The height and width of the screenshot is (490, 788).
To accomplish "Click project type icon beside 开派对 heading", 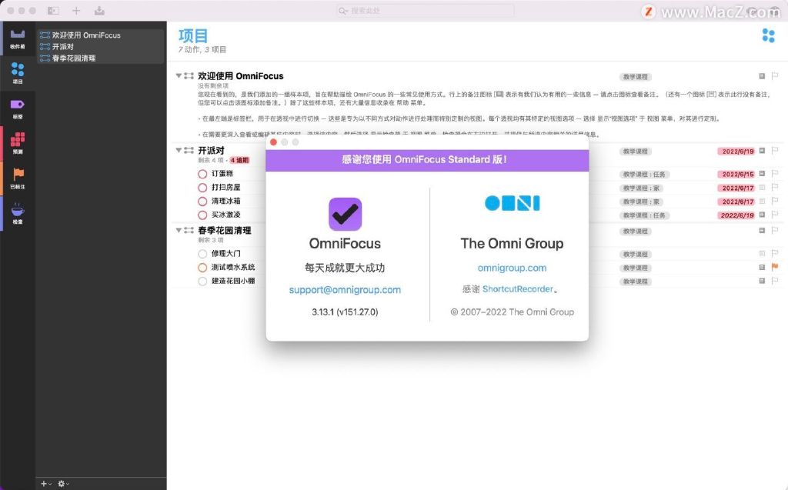I will click(x=189, y=150).
